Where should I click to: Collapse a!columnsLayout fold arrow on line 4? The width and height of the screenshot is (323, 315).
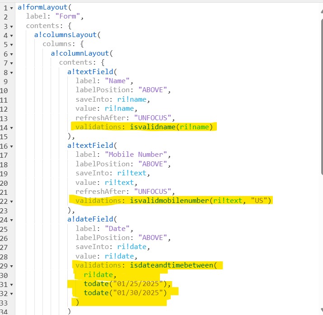point(12,36)
